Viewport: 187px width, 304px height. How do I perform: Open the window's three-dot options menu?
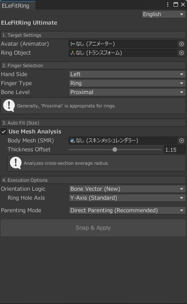click(x=168, y=4)
